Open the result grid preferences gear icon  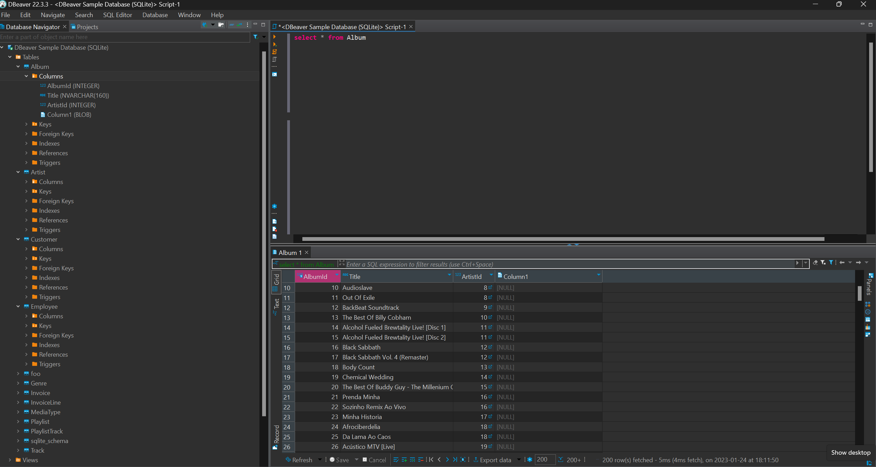(529, 460)
